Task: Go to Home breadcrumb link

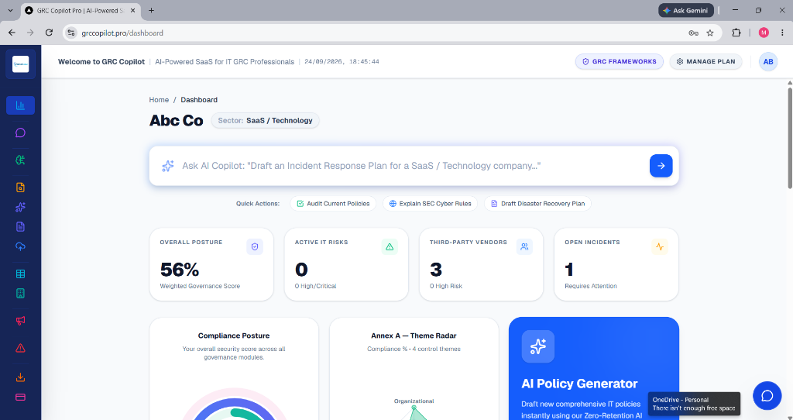Action: click(159, 100)
